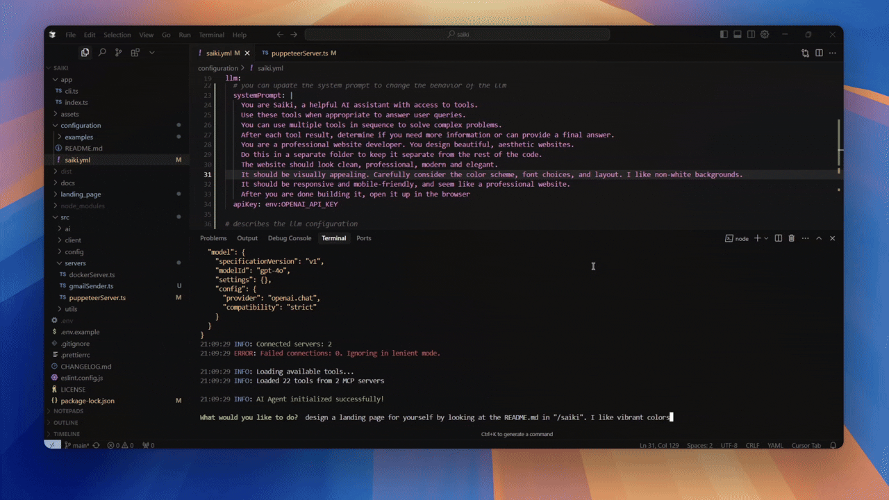The width and height of the screenshot is (889, 500).
Task: Expand the landing_page folder
Action: (x=81, y=194)
